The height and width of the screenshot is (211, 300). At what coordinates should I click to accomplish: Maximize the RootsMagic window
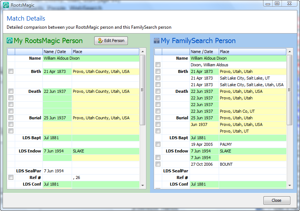click(277, 3)
